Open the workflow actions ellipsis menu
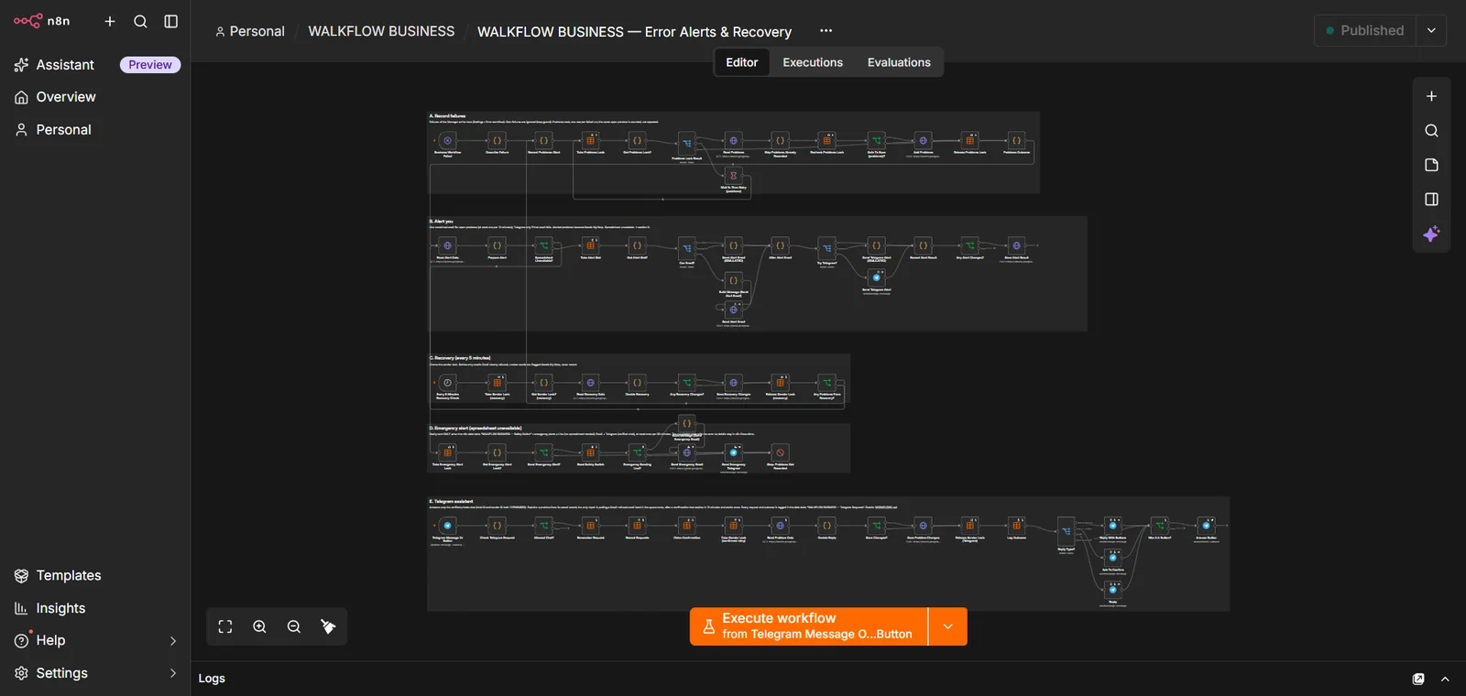Screen dimensions: 1466x696 coord(826,30)
